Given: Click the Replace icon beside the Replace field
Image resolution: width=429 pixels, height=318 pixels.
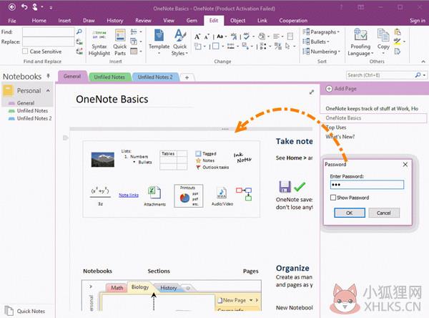Looking at the screenshot, I should tap(79, 42).
